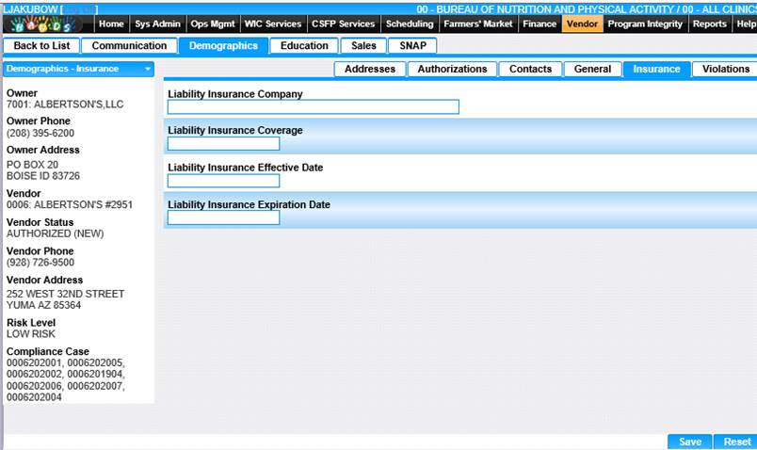Go to the Violations sub-tab

pos(726,69)
